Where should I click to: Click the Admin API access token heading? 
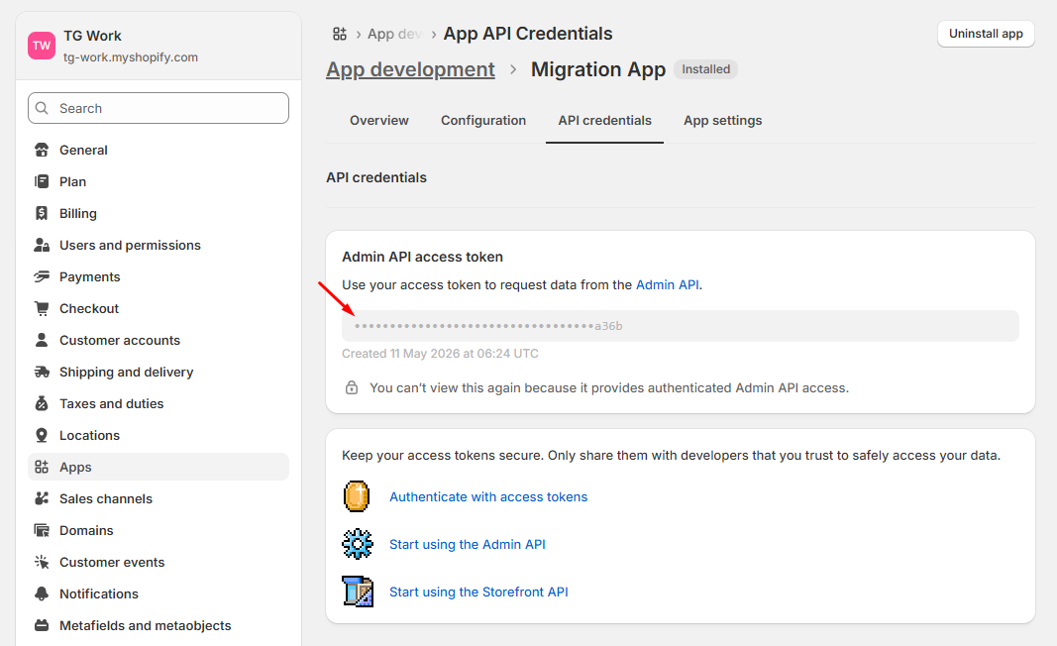point(423,257)
